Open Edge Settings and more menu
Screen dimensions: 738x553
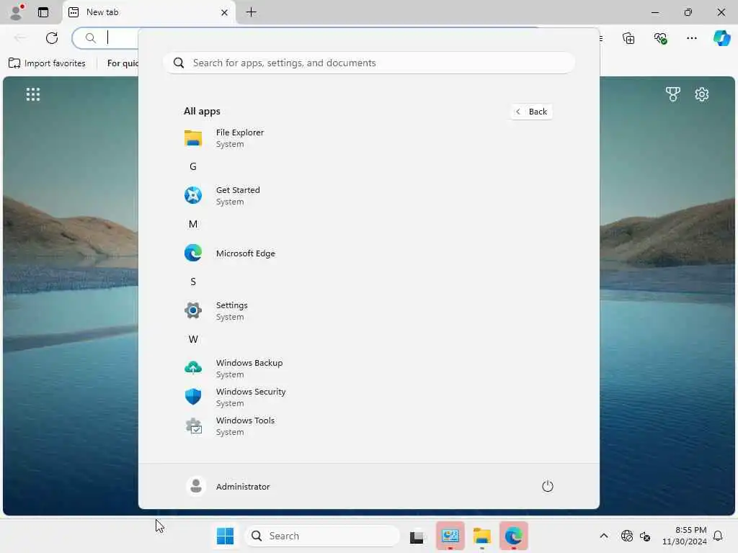click(x=691, y=38)
